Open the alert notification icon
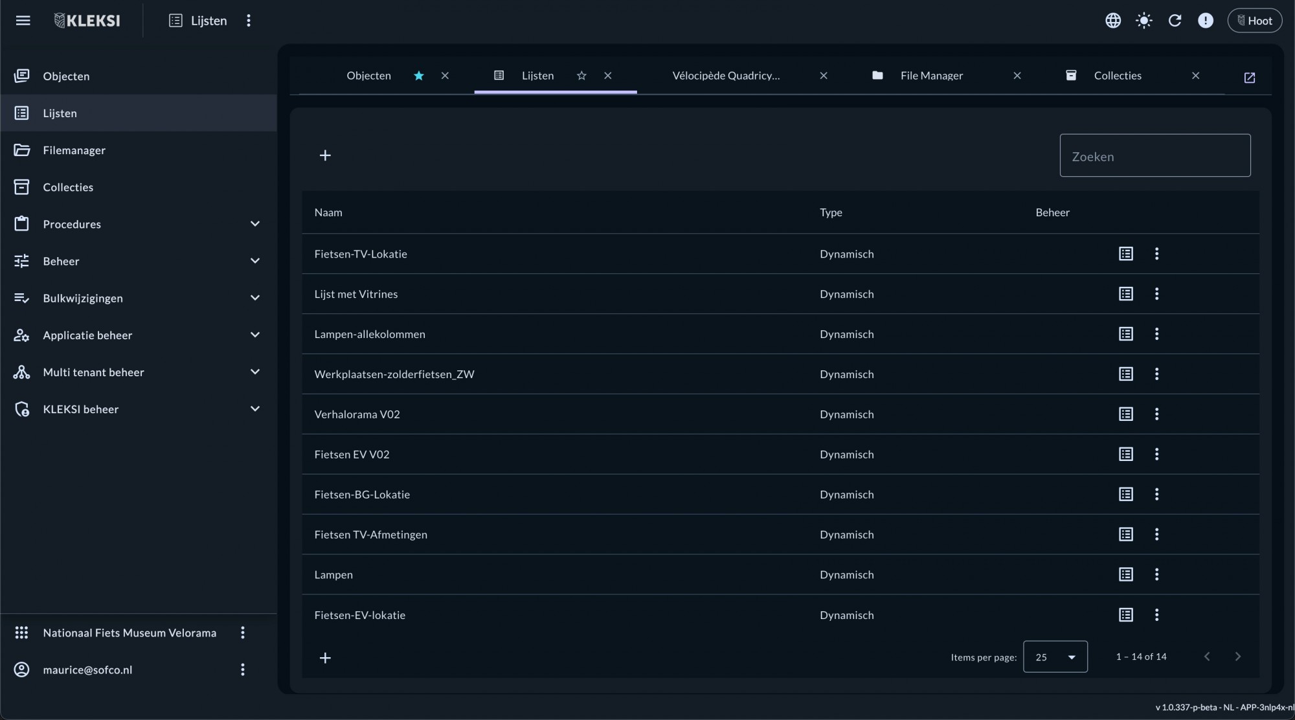Image resolution: width=1295 pixels, height=720 pixels. 1206,21
